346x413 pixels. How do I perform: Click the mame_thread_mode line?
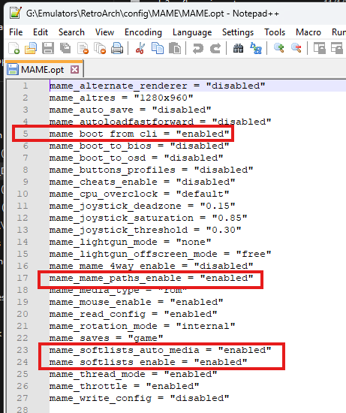[x=134, y=374]
